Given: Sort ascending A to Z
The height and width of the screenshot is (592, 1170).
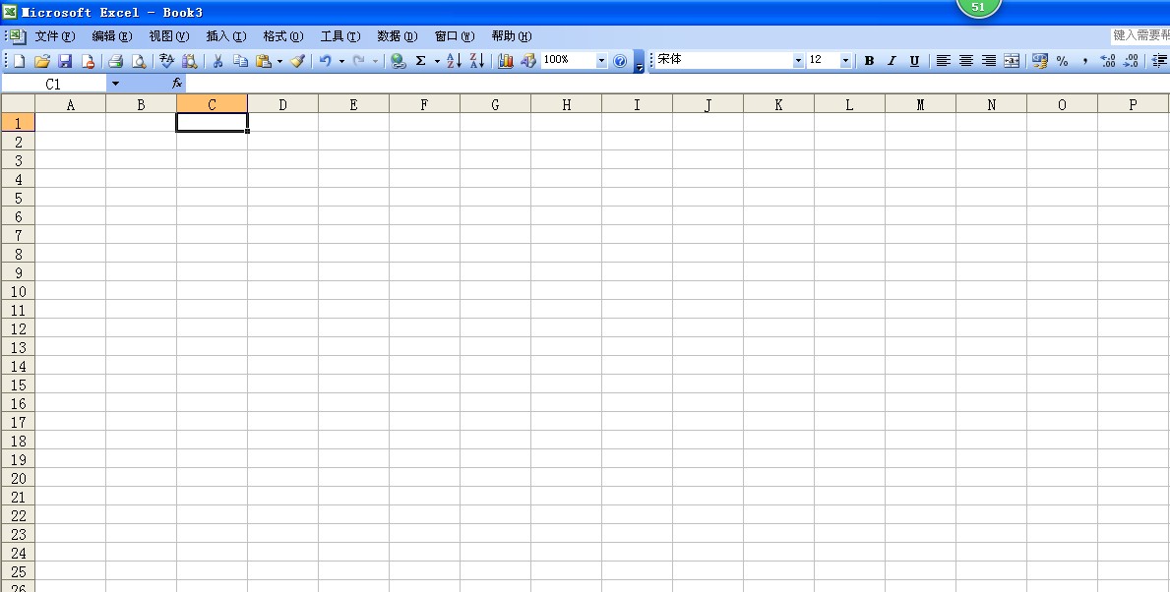Looking at the screenshot, I should (455, 61).
